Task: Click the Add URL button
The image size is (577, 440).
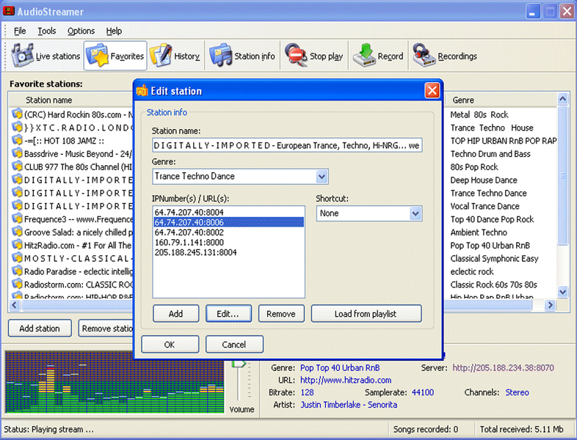Action: 176,314
